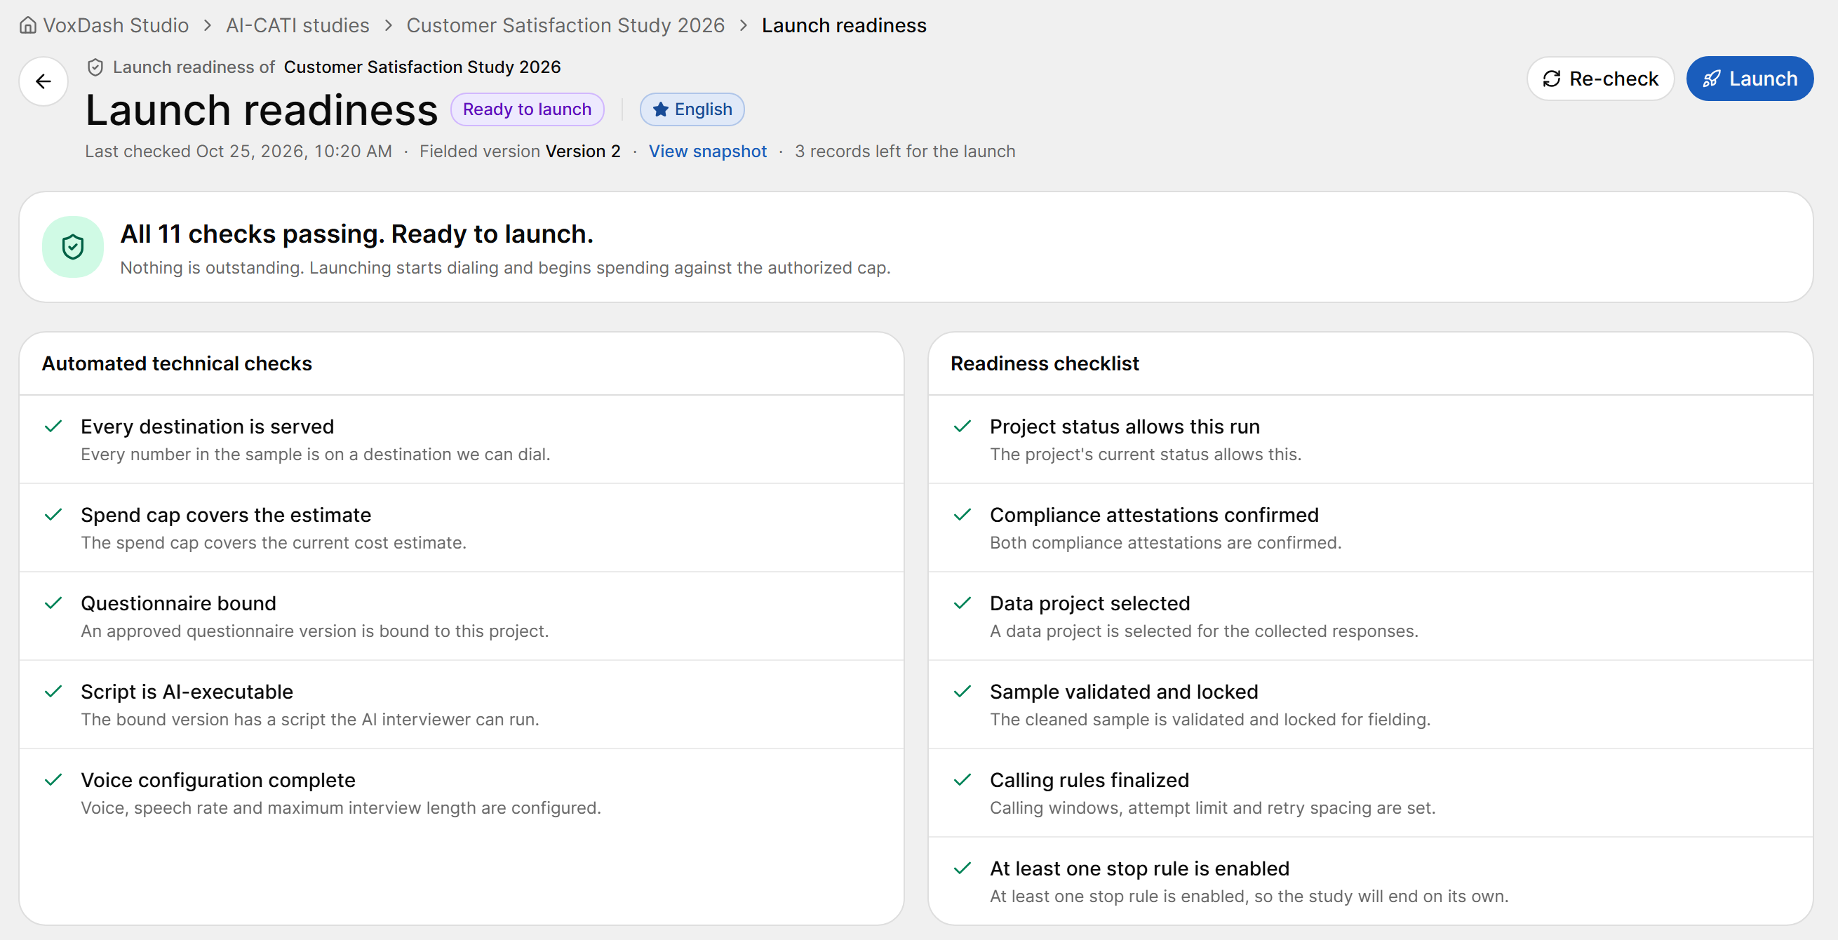Viewport: 1838px width, 940px height.
Task: Open VoxDash Studio breadcrumb link
Action: tap(116, 26)
